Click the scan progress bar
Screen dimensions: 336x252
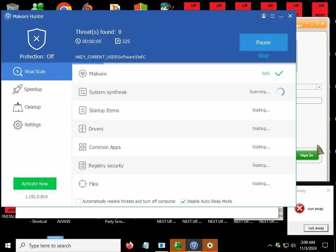[184, 63]
